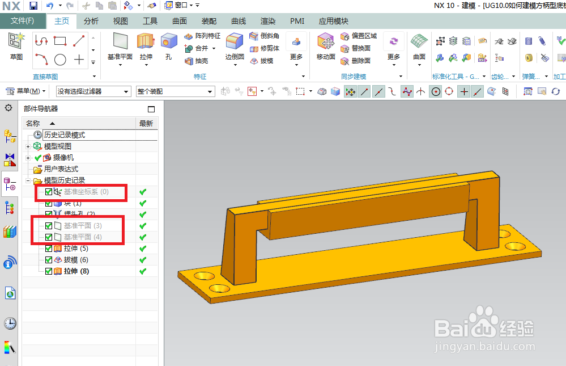Screen dimensions: 566x366
Task: Click the orange handle model in viewport
Action: pos(359,236)
